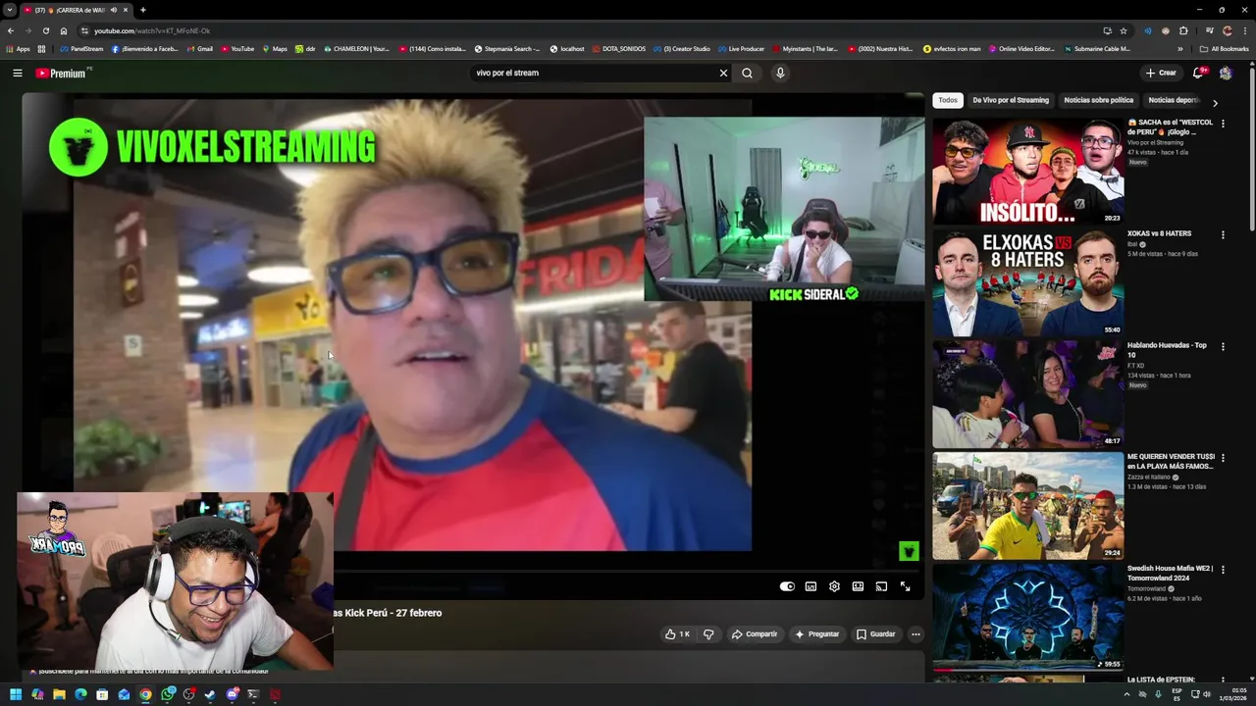The image size is (1256, 706).
Task: Click the Compartir share button
Action: coord(754,634)
